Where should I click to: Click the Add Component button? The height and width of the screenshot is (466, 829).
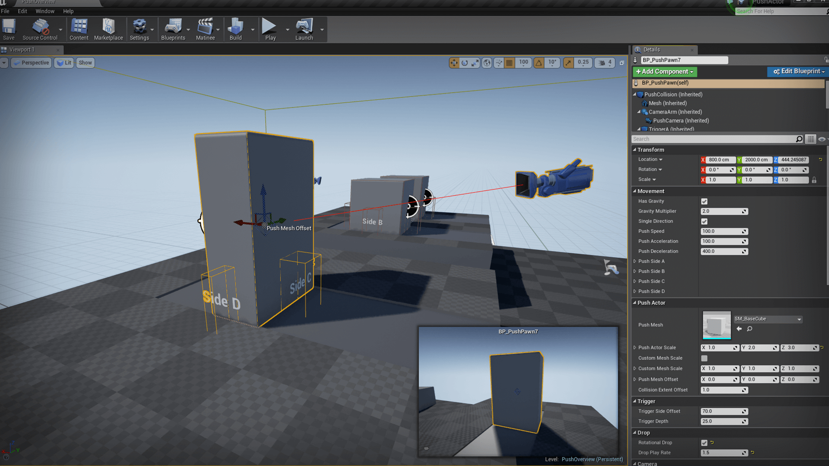click(664, 72)
